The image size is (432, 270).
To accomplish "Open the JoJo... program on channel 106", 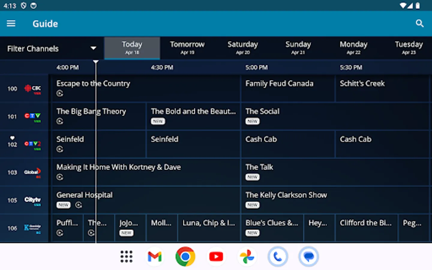I will (130, 228).
